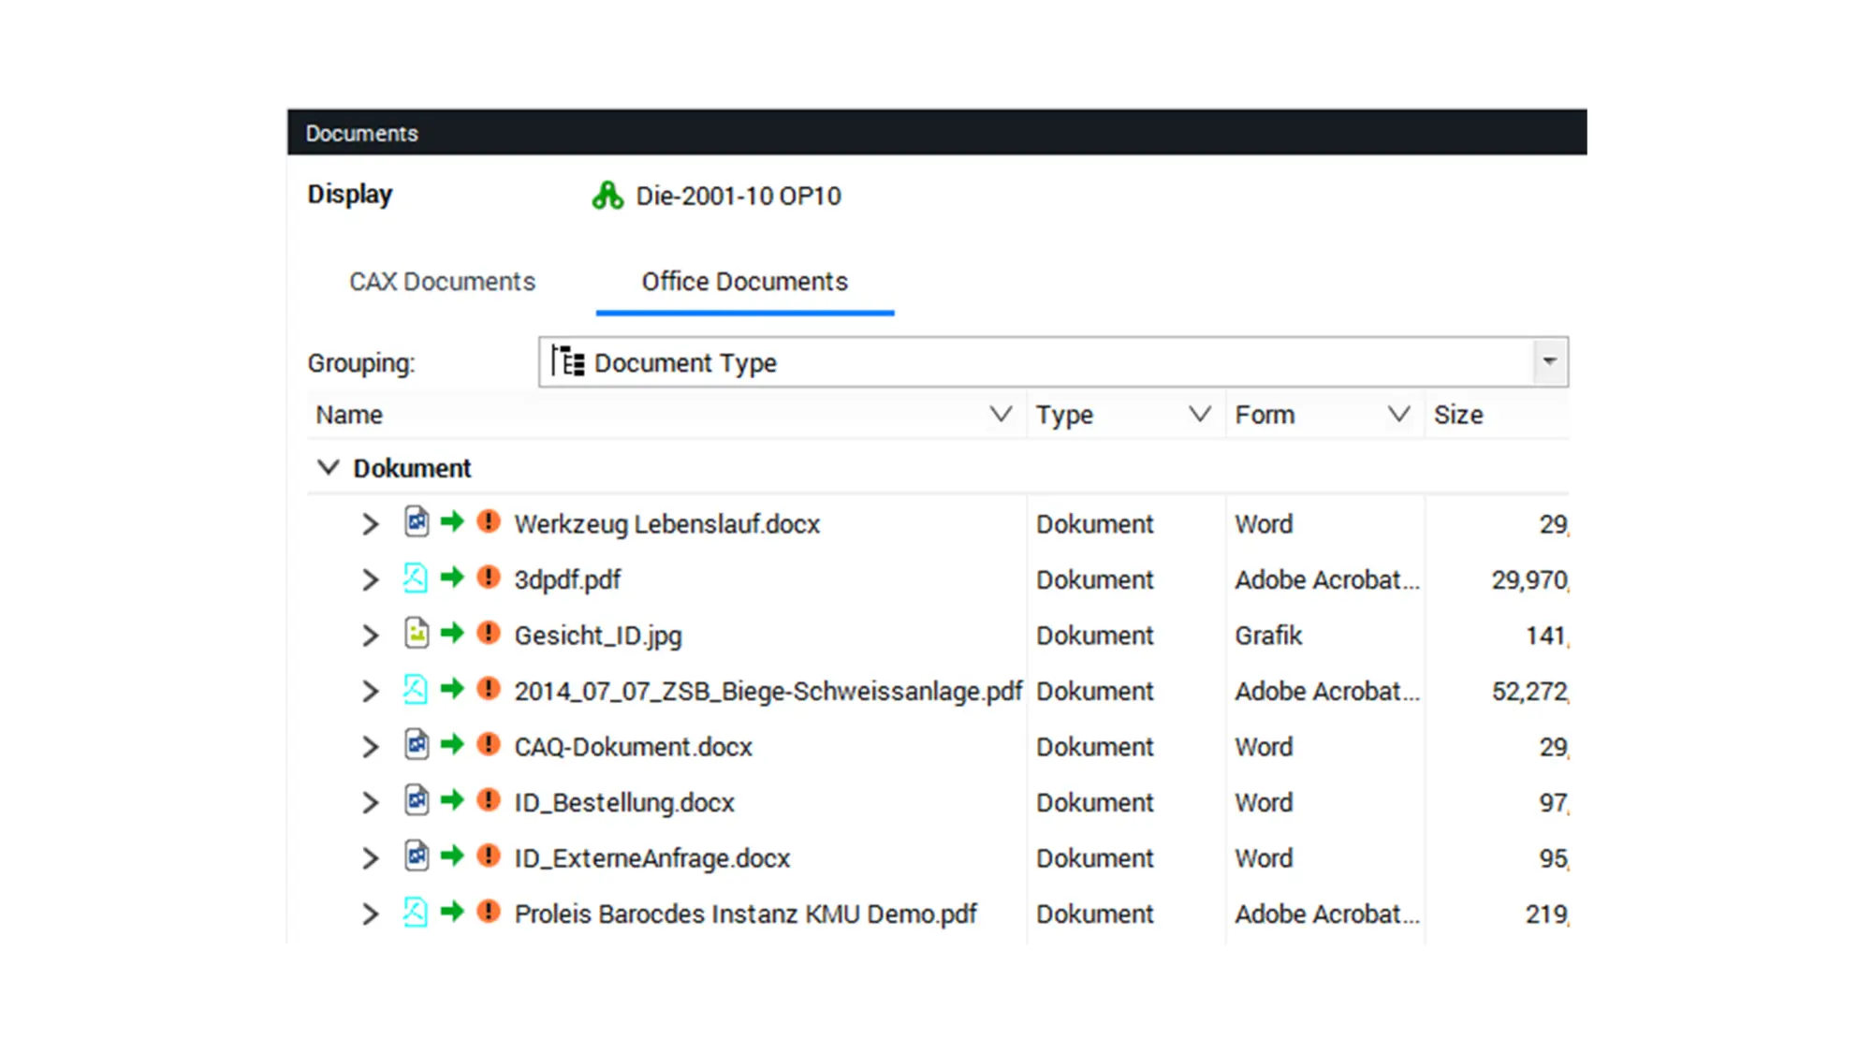Click the size value 29,970 for 3dpdf.pdf
Viewport: 1872px width, 1053px height.
click(1529, 580)
